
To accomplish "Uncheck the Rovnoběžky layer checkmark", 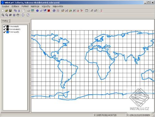I will point(4,29).
